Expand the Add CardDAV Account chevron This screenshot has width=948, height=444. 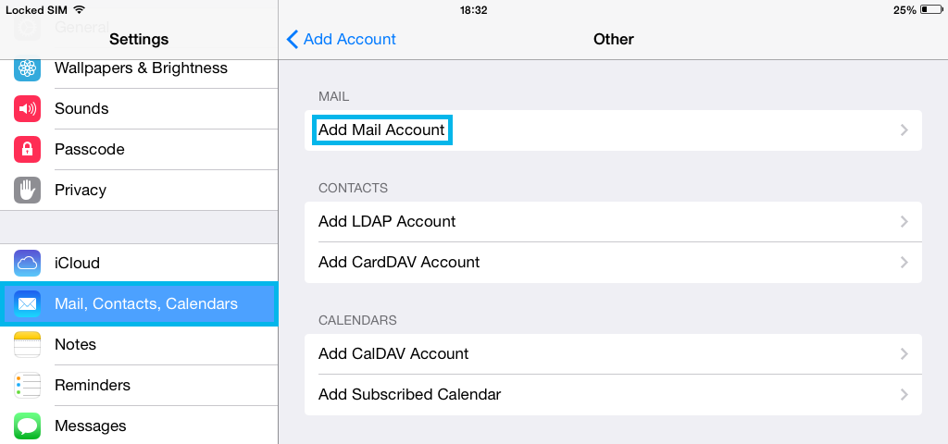click(x=904, y=262)
